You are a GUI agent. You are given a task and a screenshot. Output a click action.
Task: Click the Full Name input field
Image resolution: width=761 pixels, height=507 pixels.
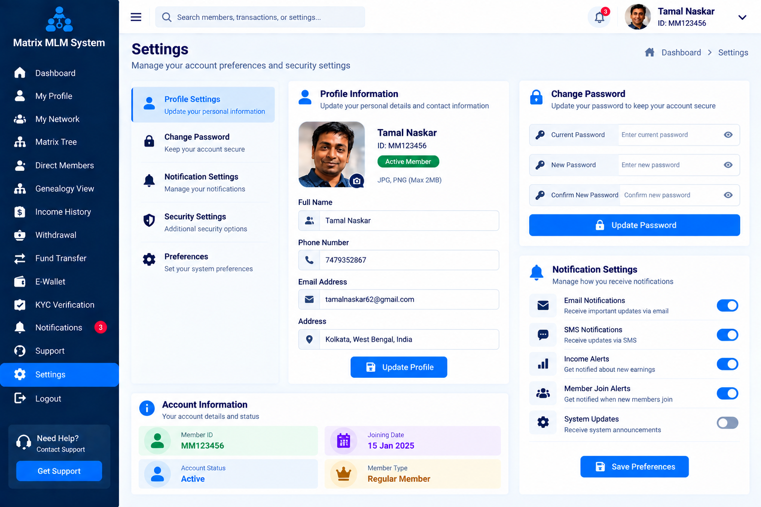coord(399,221)
